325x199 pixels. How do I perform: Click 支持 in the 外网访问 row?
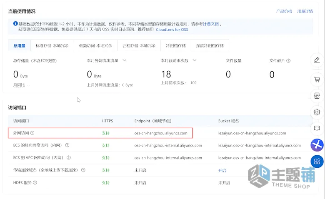click(x=105, y=133)
